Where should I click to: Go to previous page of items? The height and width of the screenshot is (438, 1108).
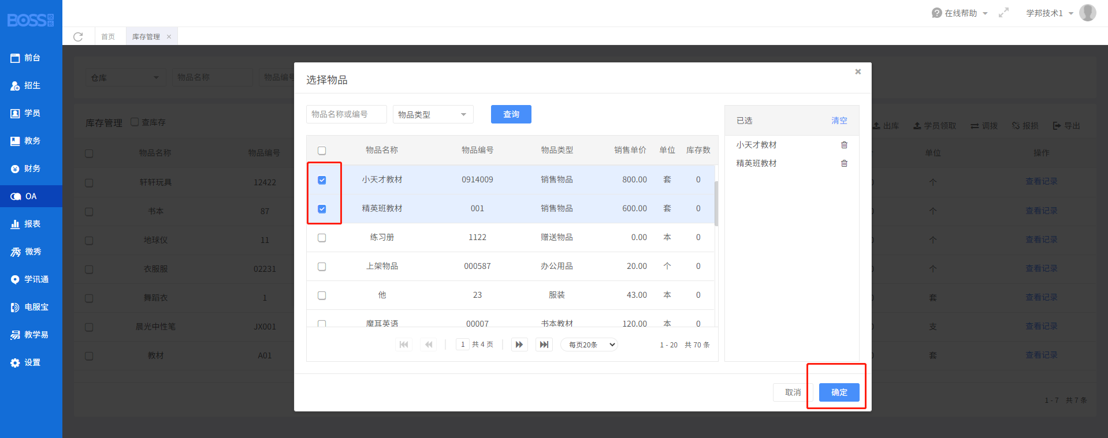click(429, 345)
